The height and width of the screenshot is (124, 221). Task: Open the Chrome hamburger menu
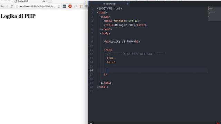pyautogui.click(x=86, y=6)
